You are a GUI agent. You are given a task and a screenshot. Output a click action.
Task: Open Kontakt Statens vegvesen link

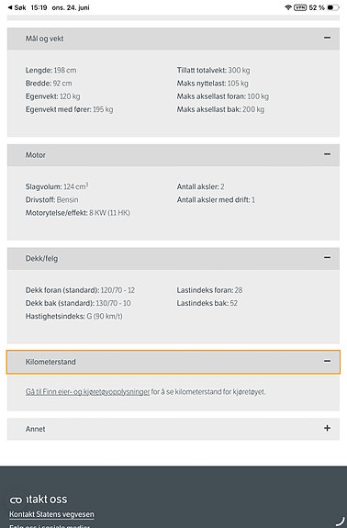tap(51, 514)
